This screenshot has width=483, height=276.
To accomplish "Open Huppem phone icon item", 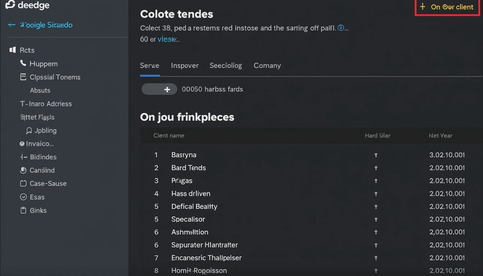I will coord(23,64).
